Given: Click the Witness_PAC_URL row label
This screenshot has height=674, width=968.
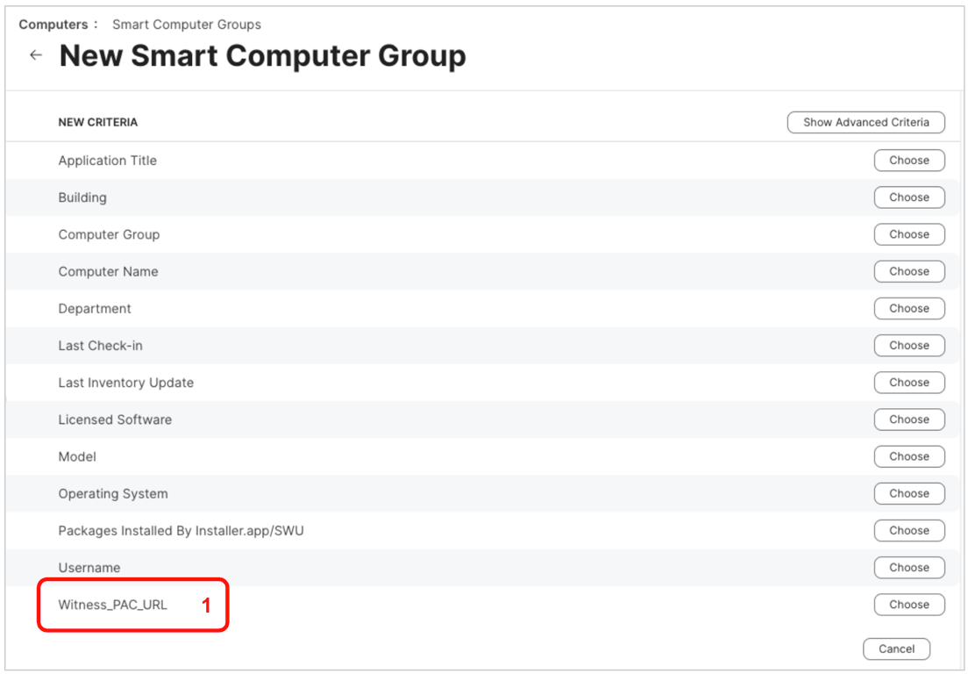Looking at the screenshot, I should click(x=112, y=605).
